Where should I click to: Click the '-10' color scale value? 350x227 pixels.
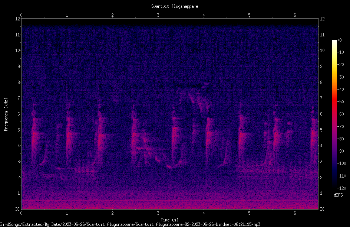(x=341, y=52)
